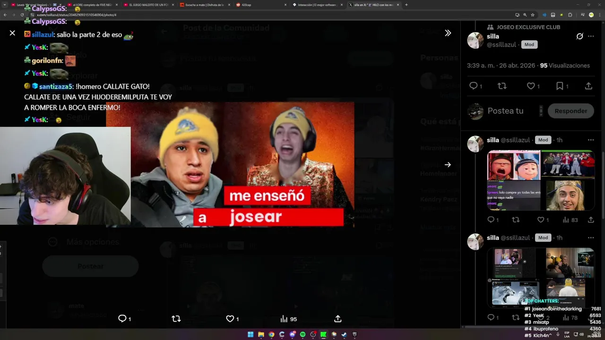Like the main post in side panel
This screenshot has width=605, height=340.
click(531, 86)
